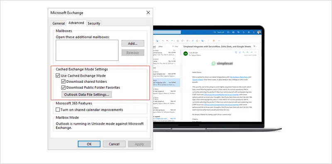Open more actions ellipsis in message header
The width and height of the screenshot is (332, 164).
tap(255, 53)
